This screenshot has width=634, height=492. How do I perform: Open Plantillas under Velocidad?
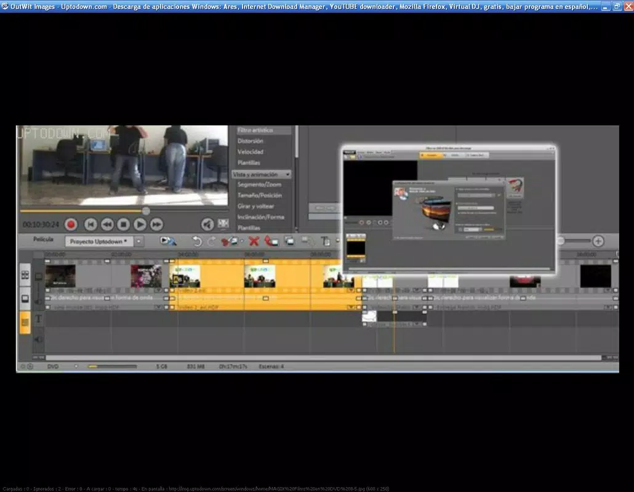249,163
